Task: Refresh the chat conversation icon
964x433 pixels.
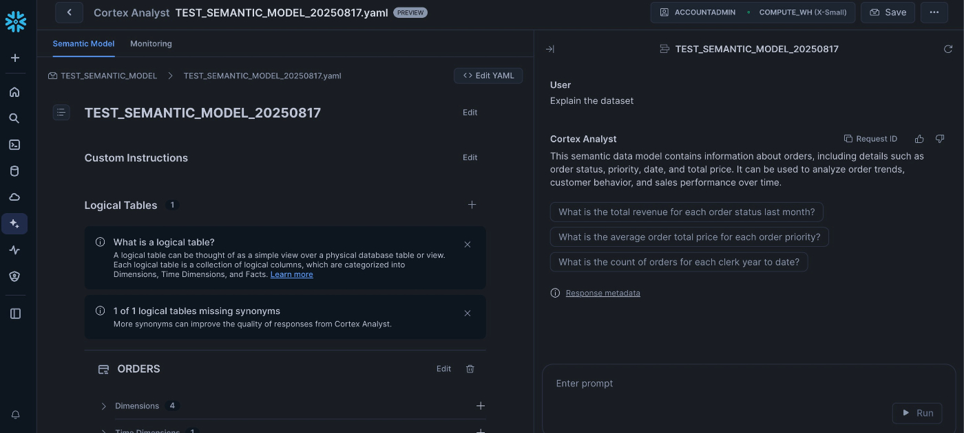Action: [948, 49]
